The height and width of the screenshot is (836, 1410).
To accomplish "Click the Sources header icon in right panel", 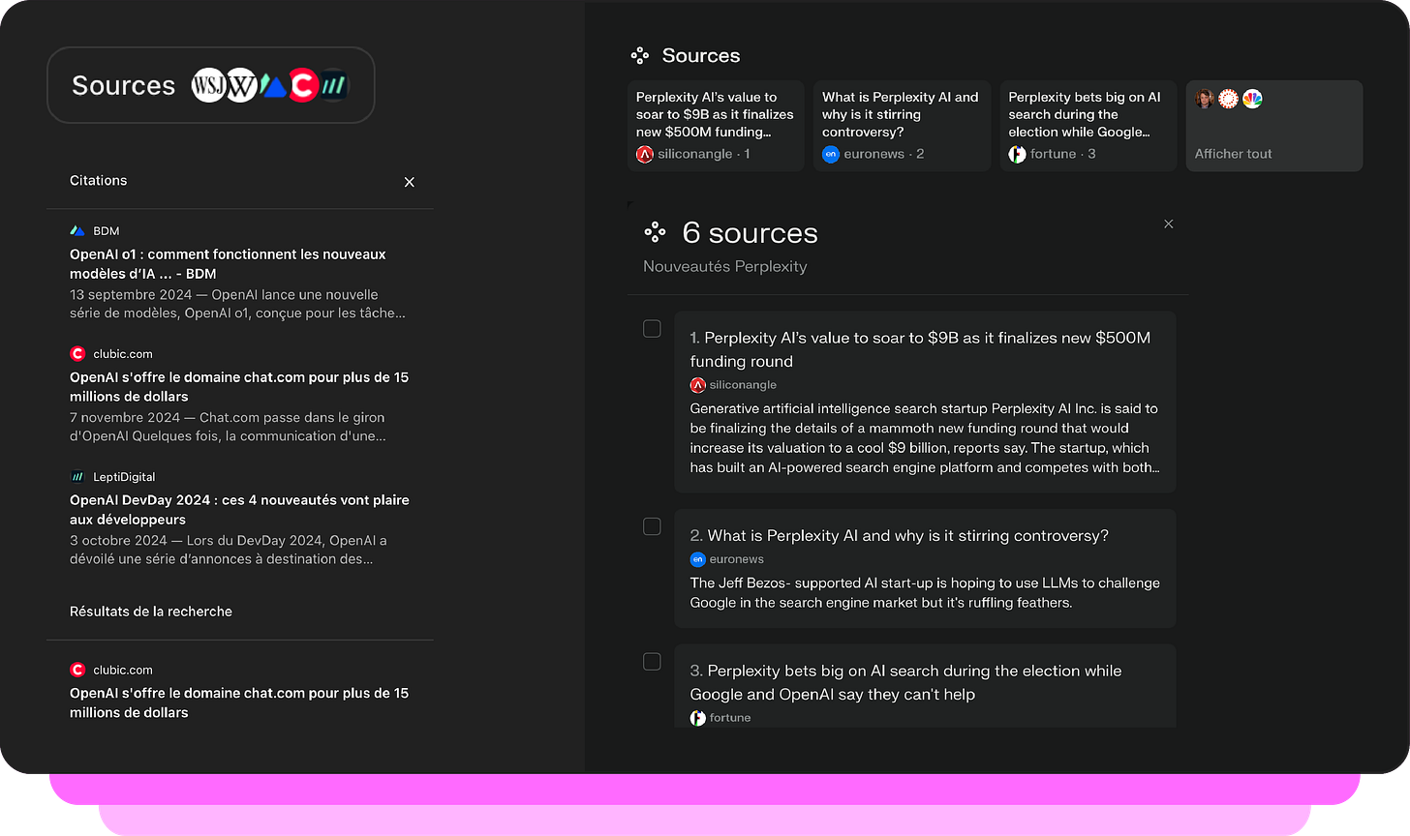I will [640, 56].
